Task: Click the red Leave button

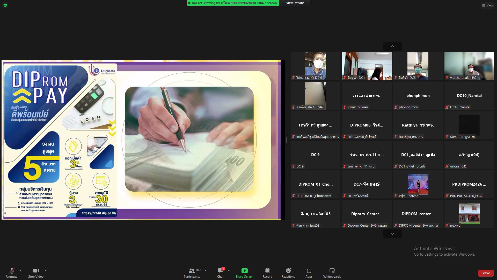Action: coord(486,273)
